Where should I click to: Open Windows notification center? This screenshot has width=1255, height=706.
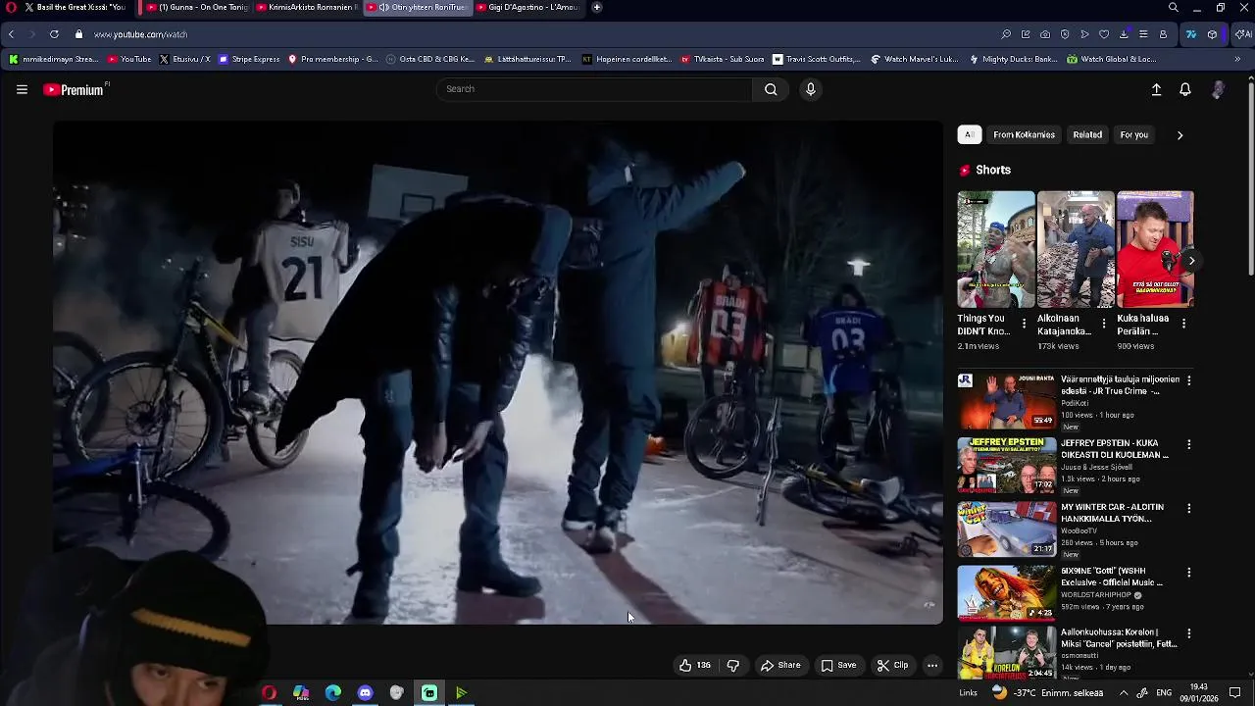tap(1235, 693)
